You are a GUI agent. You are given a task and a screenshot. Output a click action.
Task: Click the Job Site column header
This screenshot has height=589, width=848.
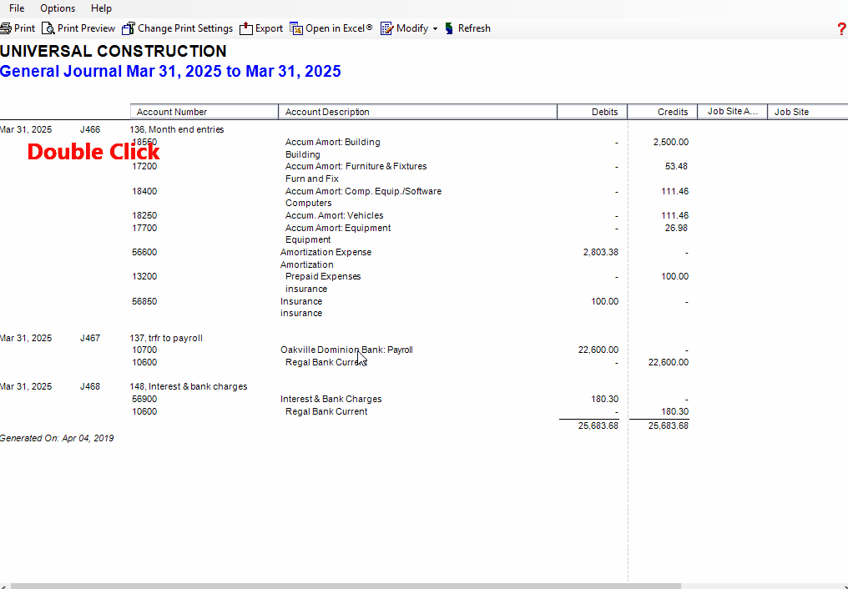click(x=808, y=112)
